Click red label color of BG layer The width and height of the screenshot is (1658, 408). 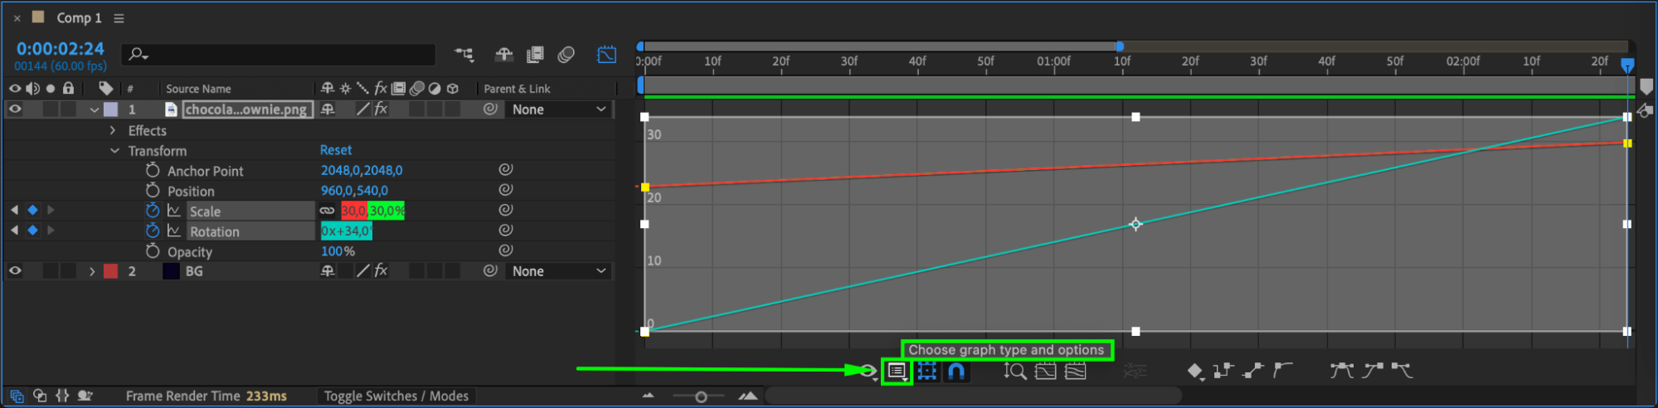110,270
